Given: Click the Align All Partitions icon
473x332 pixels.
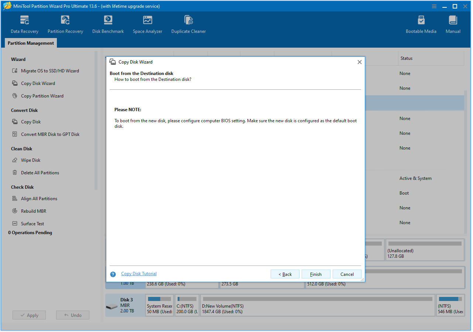Looking at the screenshot, I should coord(15,199).
